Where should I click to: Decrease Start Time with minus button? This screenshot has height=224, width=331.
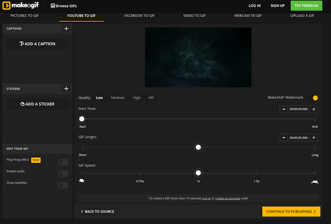click(284, 109)
